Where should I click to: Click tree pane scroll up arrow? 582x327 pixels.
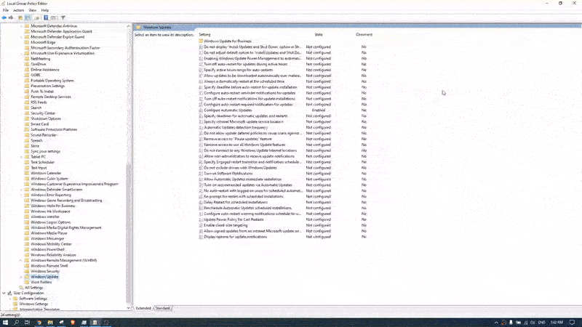tap(129, 26)
